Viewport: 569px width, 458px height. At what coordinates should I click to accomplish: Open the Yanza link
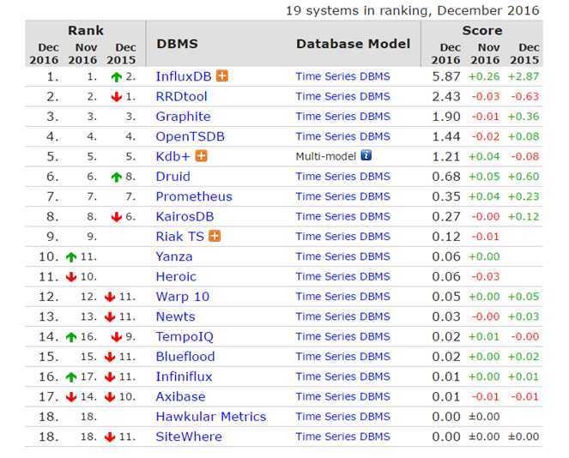point(174,256)
